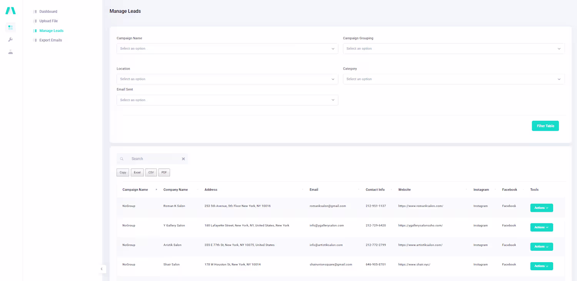Open the dashboard grid icon in the left rail

pos(10,27)
